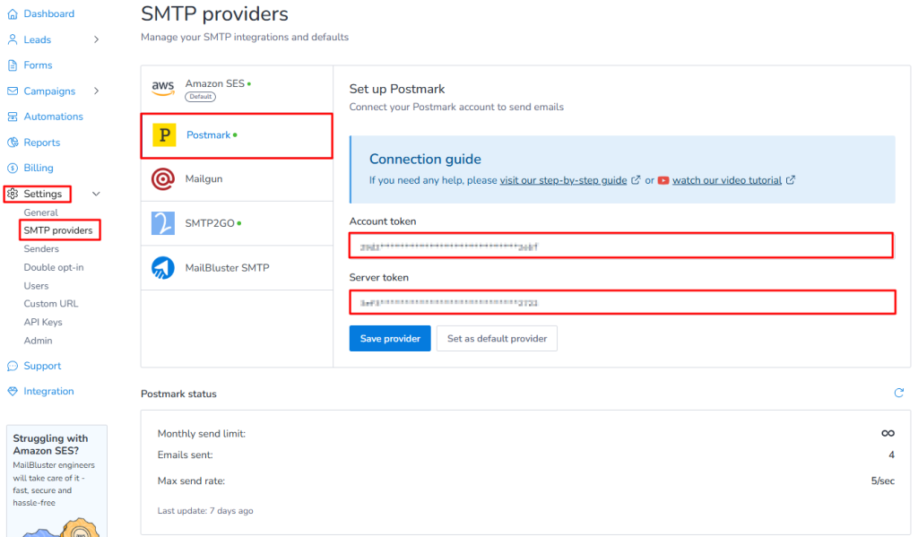Expand the Leads submenu chevron
The height and width of the screenshot is (537, 918).
tap(97, 39)
